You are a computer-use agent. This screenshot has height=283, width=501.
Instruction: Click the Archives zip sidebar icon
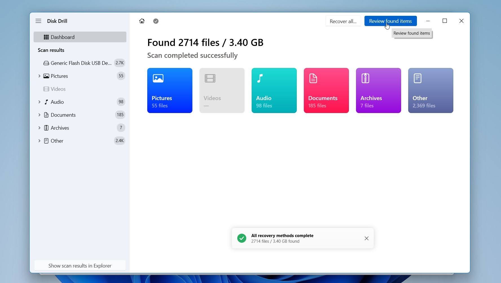point(46,128)
